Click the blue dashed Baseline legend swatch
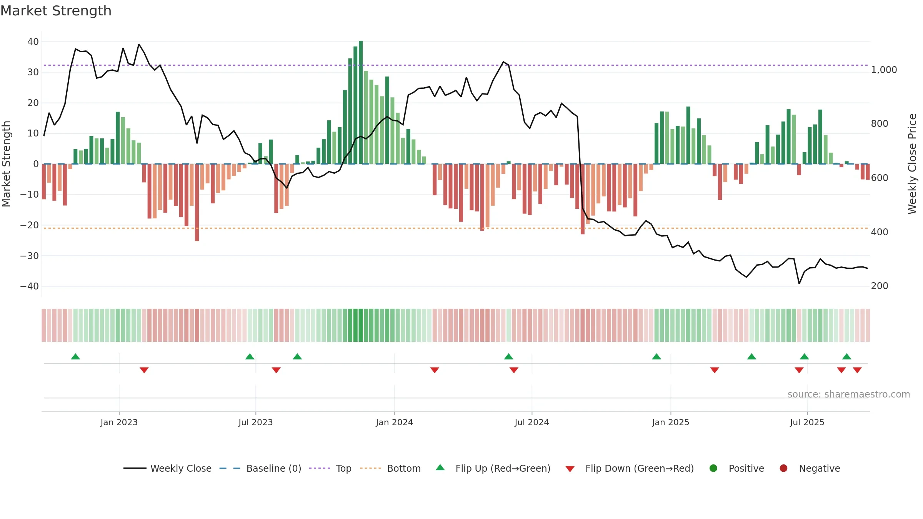The image size is (923, 519). point(230,468)
